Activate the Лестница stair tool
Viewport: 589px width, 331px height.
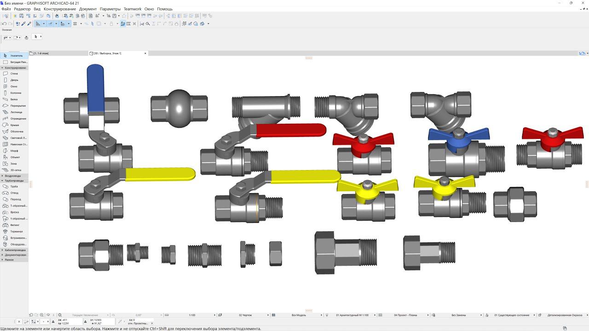(x=14, y=112)
